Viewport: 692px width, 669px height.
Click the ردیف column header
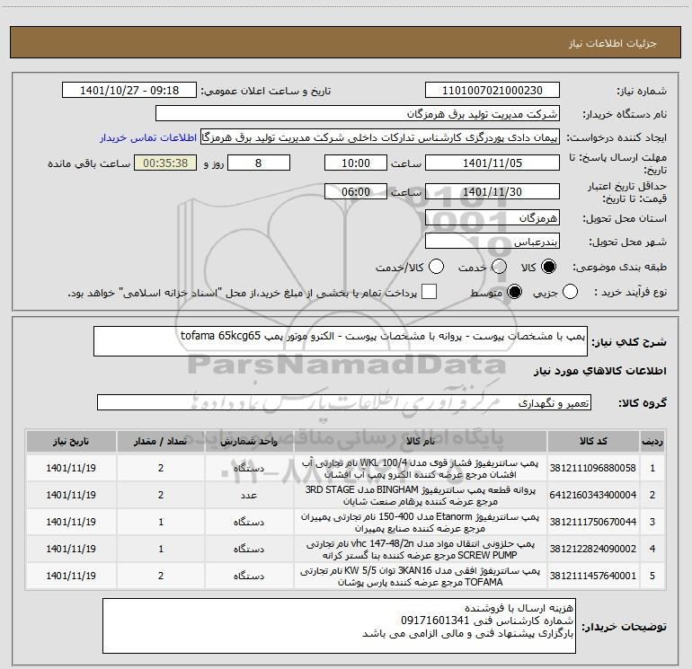click(652, 442)
